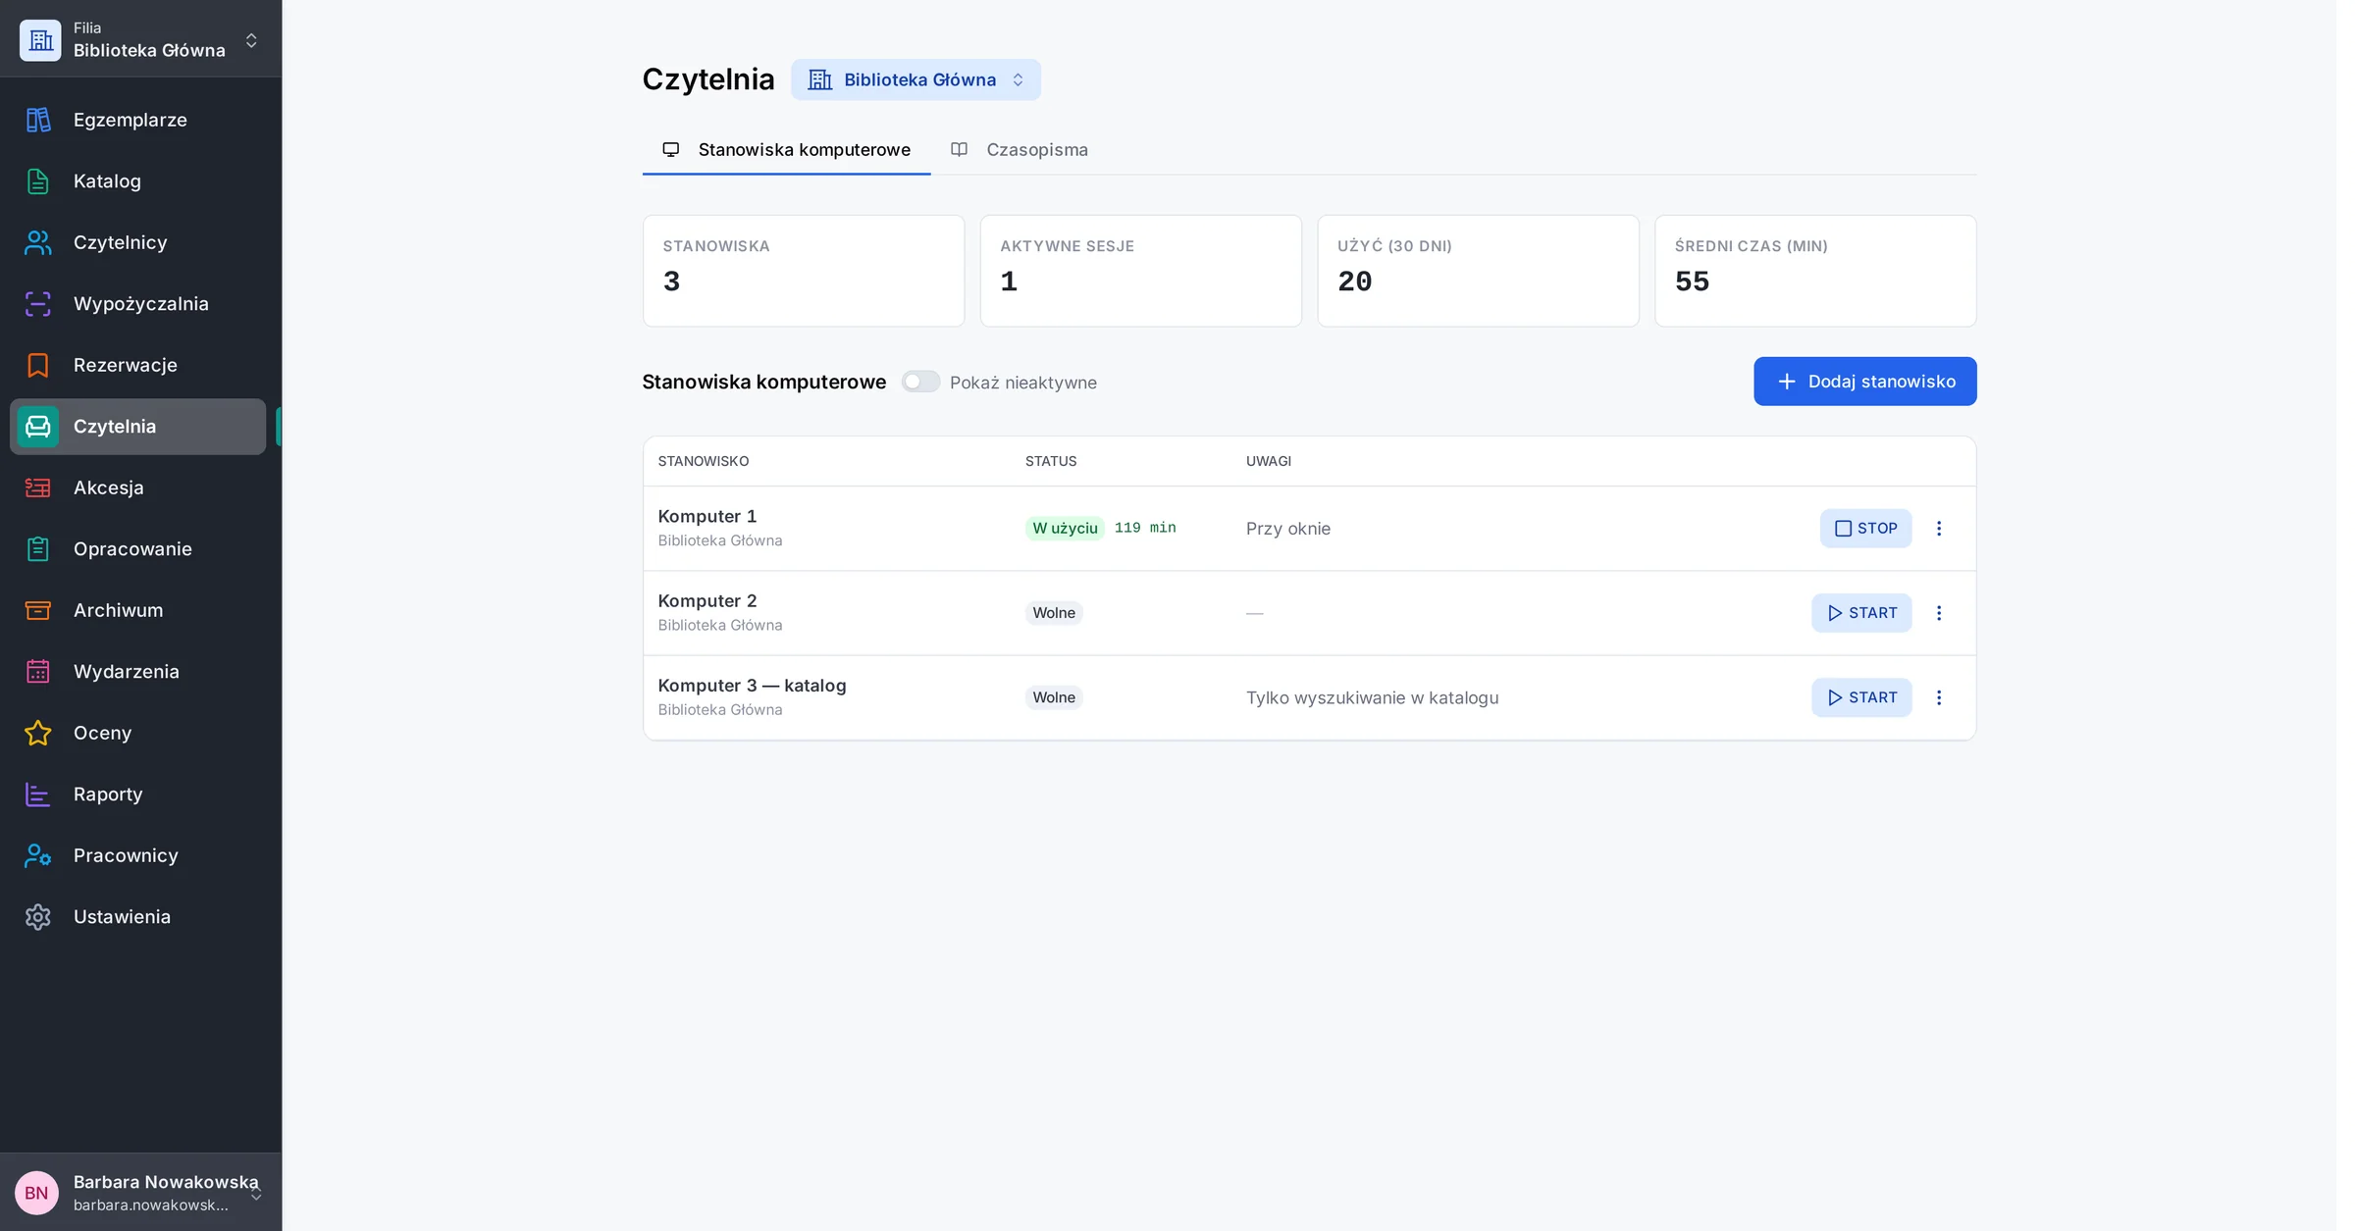Click the Użyć (30 dni) stat card
This screenshot has height=1231, width=2355.
click(x=1478, y=271)
